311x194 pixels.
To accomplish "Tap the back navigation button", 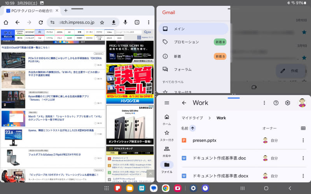I will (290, 188).
